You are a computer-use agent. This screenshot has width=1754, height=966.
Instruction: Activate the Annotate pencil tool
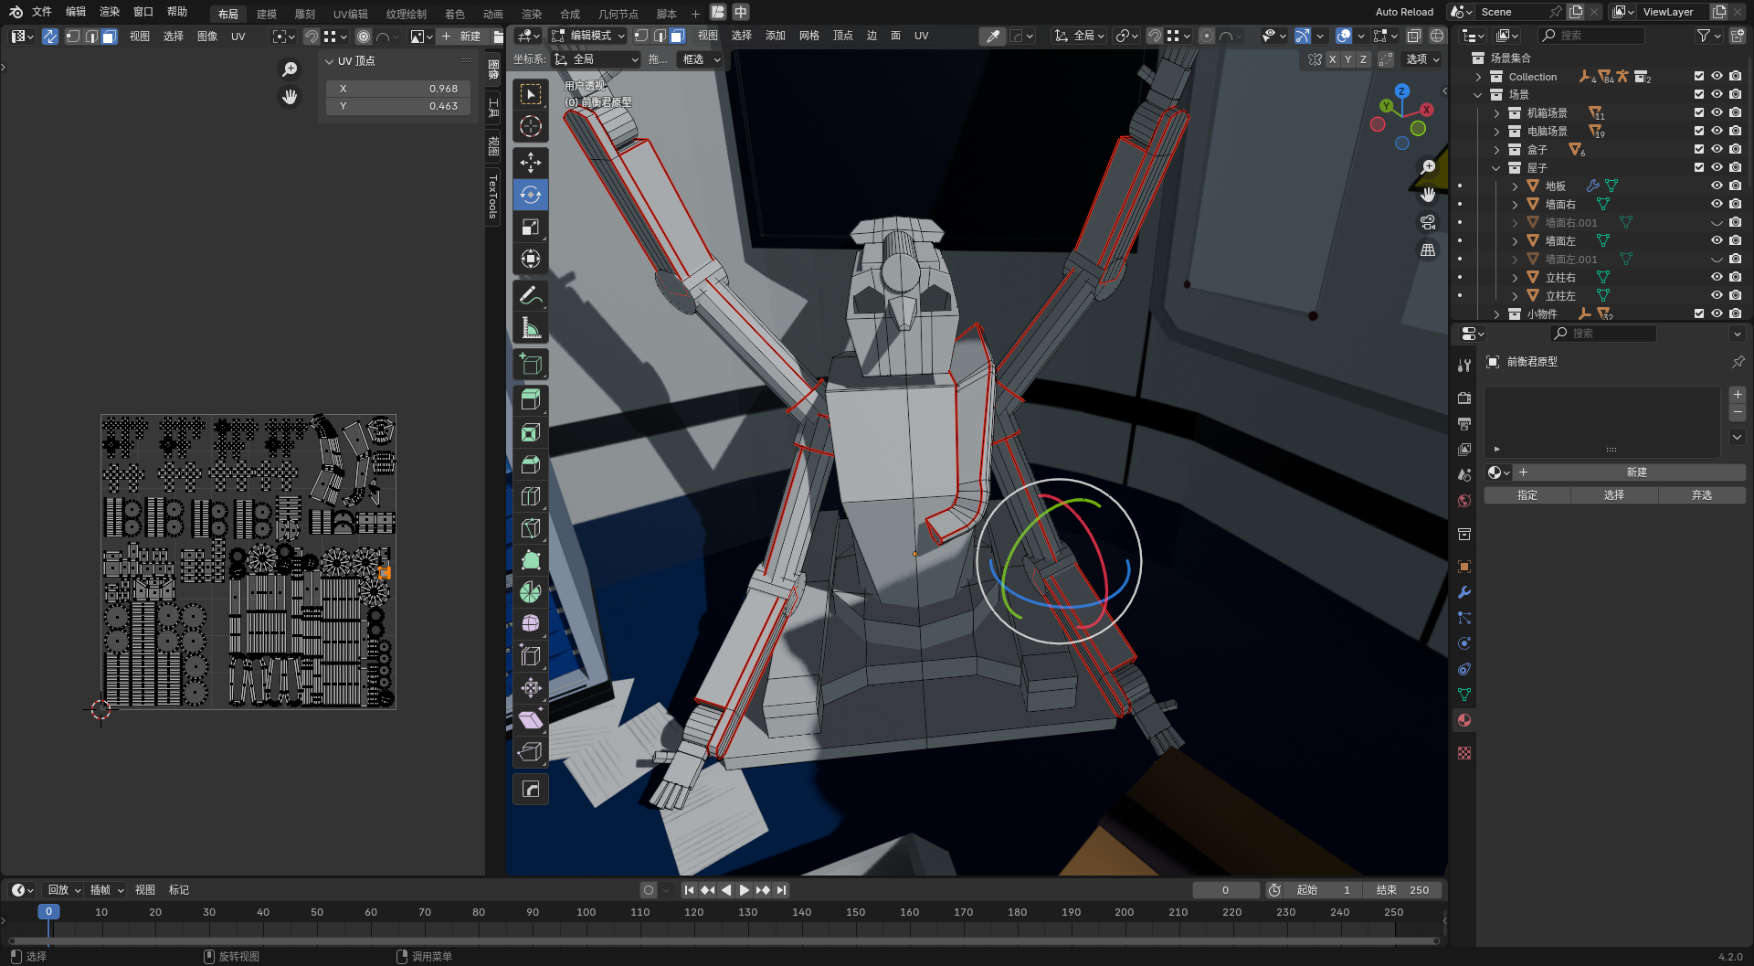pos(530,296)
